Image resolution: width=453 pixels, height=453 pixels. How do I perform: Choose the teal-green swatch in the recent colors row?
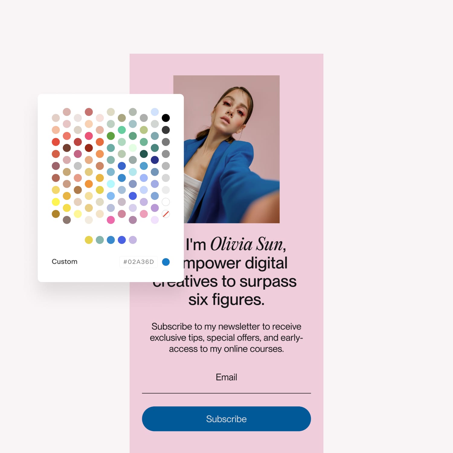[100, 240]
